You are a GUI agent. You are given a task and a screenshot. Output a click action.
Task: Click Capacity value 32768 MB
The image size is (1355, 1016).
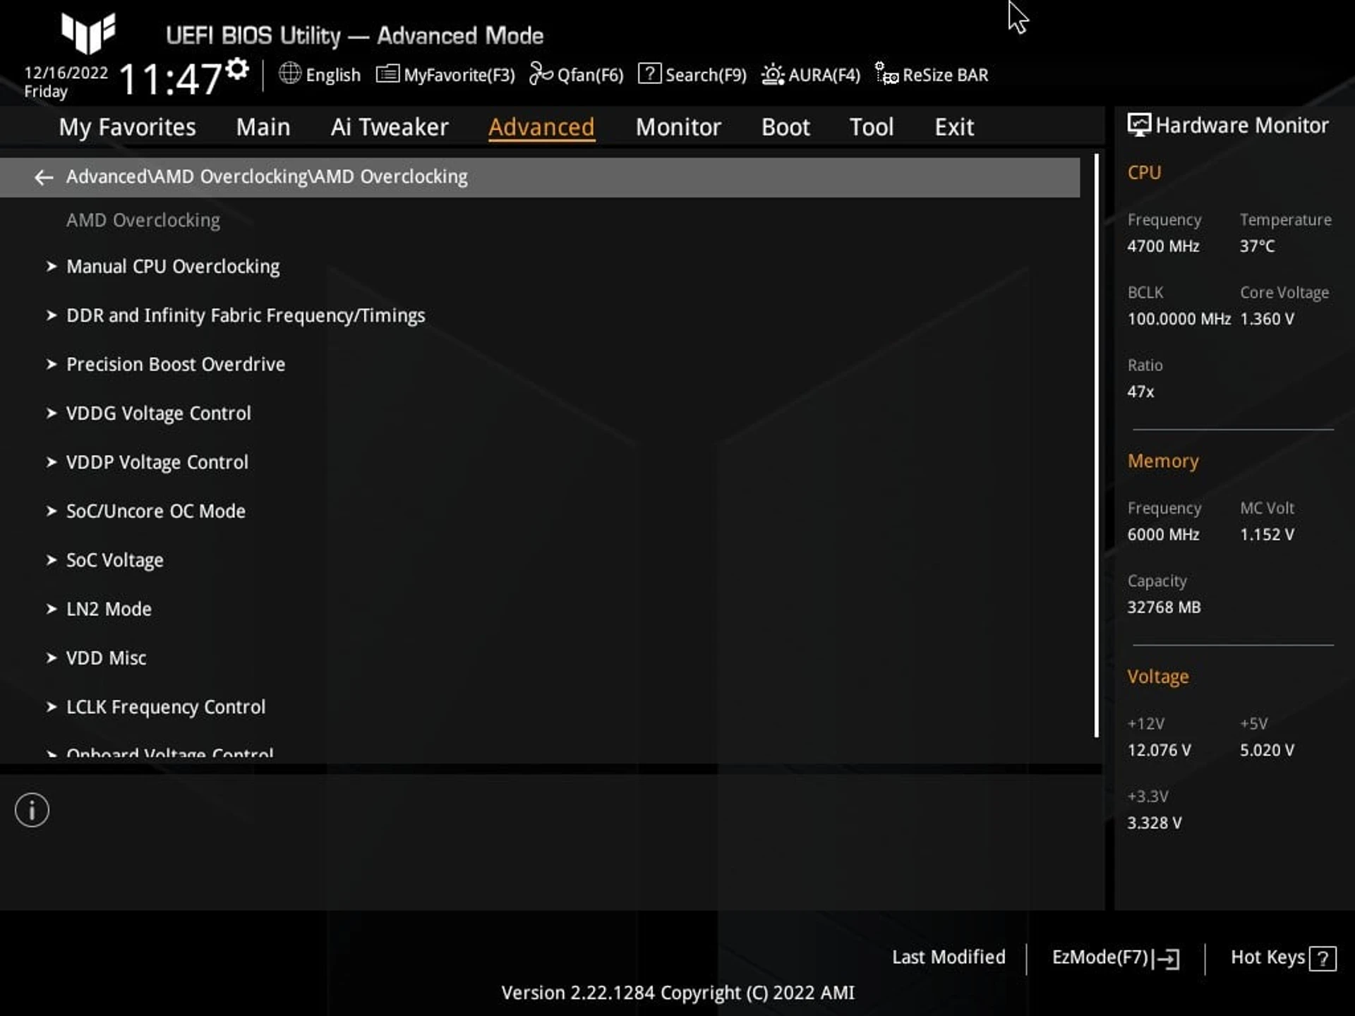tap(1164, 607)
